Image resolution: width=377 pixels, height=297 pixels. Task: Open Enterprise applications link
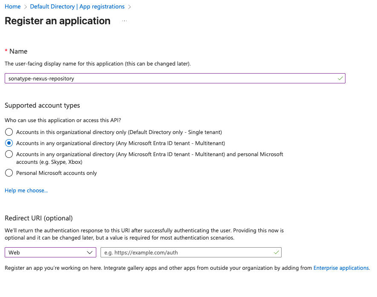point(341,268)
